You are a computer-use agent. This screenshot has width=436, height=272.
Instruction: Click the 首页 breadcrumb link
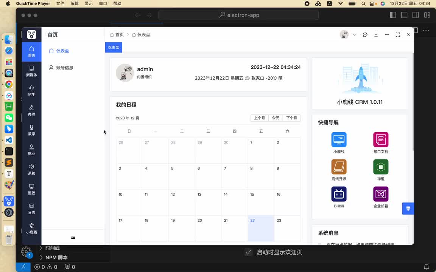coord(117,35)
